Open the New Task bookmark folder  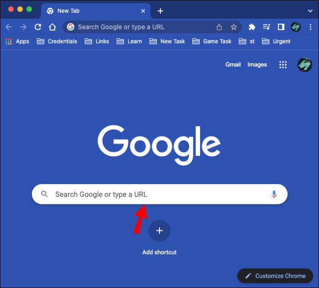tap(167, 42)
